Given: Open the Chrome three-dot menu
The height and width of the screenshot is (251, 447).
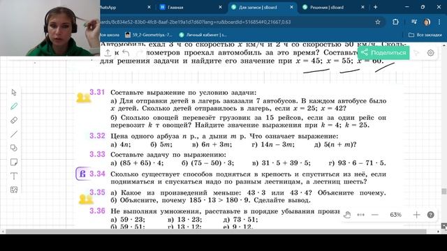Looking at the screenshot, I should [439, 22].
